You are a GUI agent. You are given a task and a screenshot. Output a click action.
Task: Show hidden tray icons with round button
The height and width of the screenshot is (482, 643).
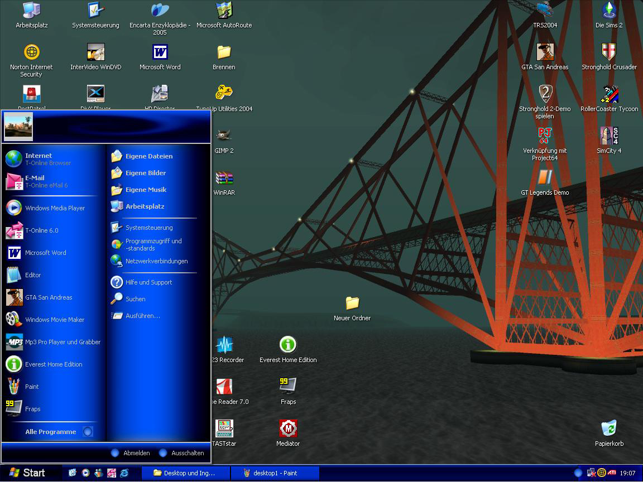(578, 473)
